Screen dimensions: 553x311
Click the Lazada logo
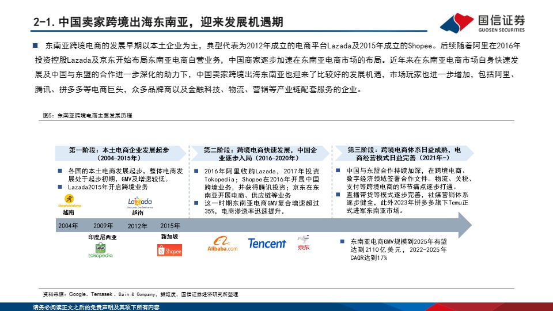[x=140, y=202]
